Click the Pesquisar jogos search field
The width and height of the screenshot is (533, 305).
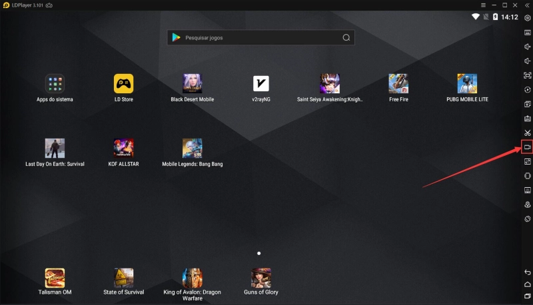click(x=253, y=38)
